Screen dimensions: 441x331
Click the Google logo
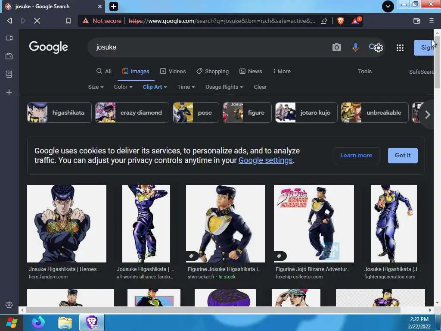(49, 47)
